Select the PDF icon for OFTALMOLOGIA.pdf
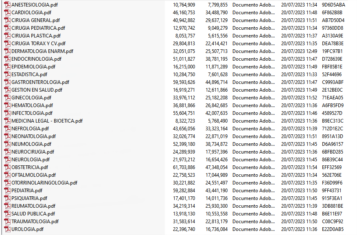357x235 pixels. pyautogui.click(x=7, y=175)
